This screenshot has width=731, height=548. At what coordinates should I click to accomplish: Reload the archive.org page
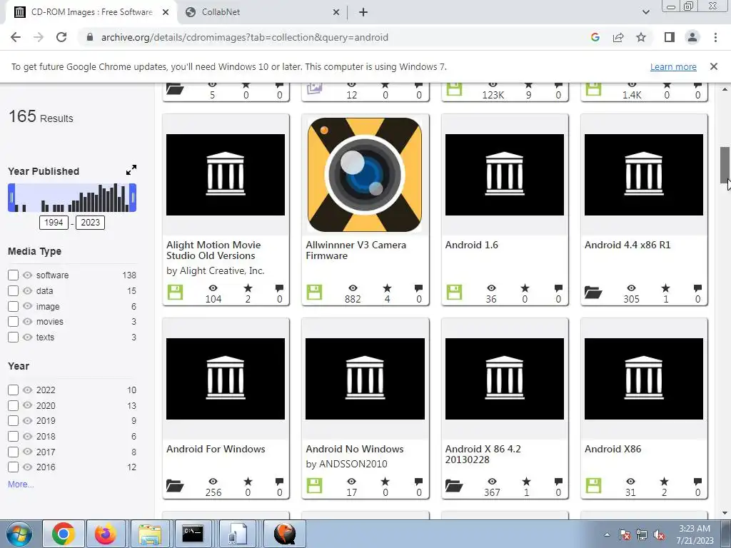pyautogui.click(x=61, y=37)
